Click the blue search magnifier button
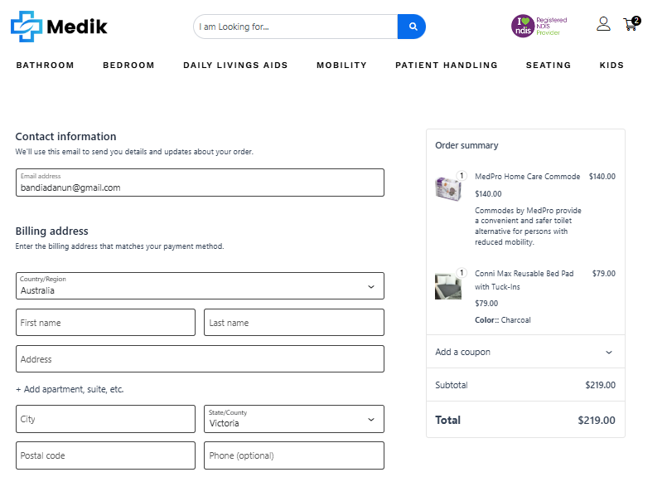This screenshot has width=667, height=482. pyautogui.click(x=411, y=27)
